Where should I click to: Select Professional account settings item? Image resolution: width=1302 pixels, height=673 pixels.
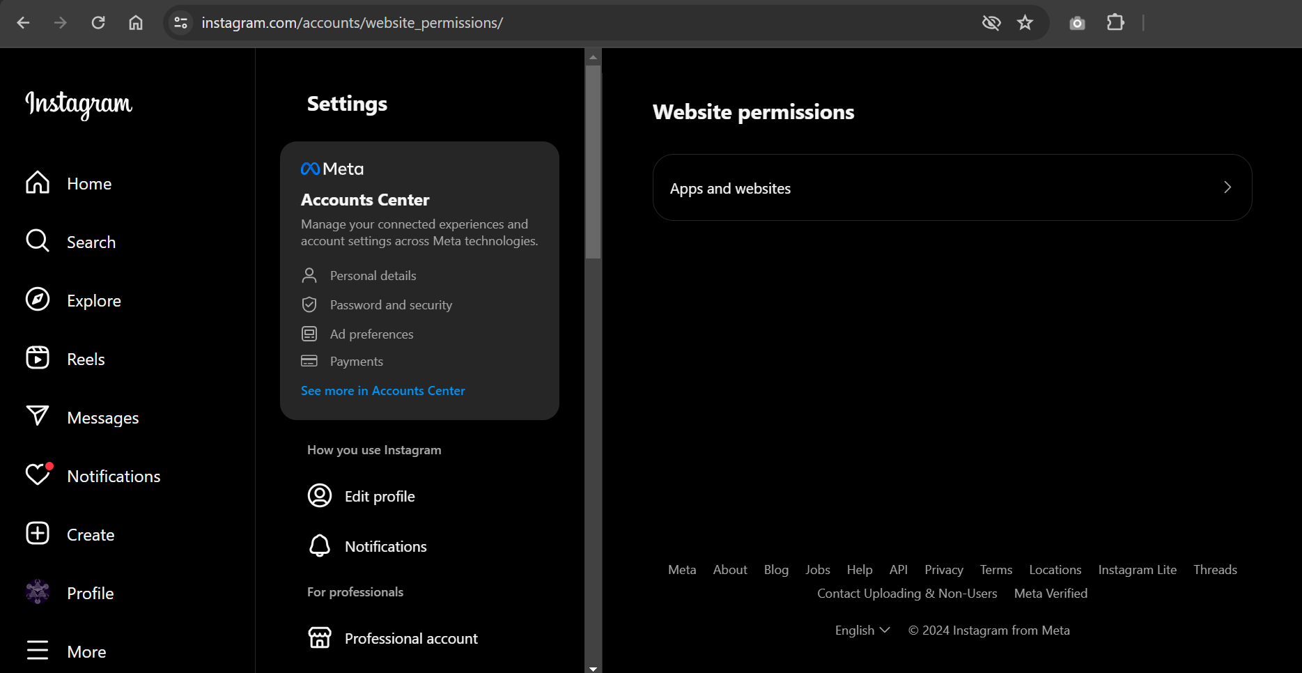tap(411, 639)
